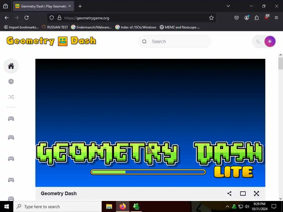Click the search magnifier icon
This screenshot has height=212, width=283.
click(144, 41)
